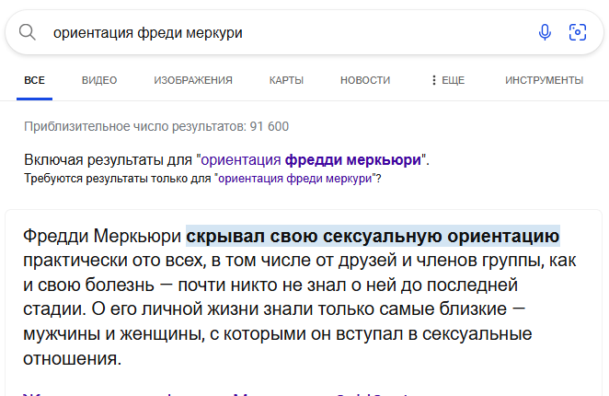Click the approximate results count text
This screenshot has width=609, height=396.
pyautogui.click(x=156, y=125)
